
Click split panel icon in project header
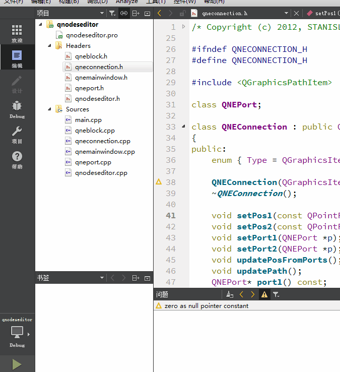click(135, 13)
